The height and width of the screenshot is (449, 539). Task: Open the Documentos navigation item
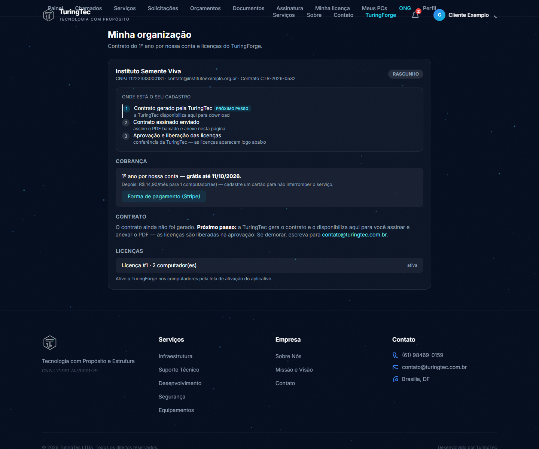(249, 8)
